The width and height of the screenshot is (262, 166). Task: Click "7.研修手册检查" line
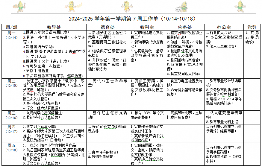[x=37, y=71]
